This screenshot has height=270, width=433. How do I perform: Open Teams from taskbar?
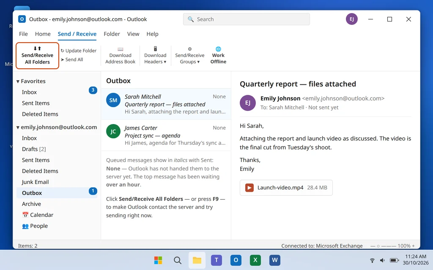[216, 260]
